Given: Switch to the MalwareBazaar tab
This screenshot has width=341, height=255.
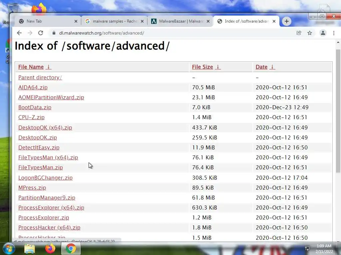Looking at the screenshot, I should pos(179,21).
